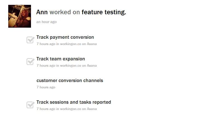Click the feature testing headline text
This screenshot has height=114, width=199.
click(x=104, y=12)
